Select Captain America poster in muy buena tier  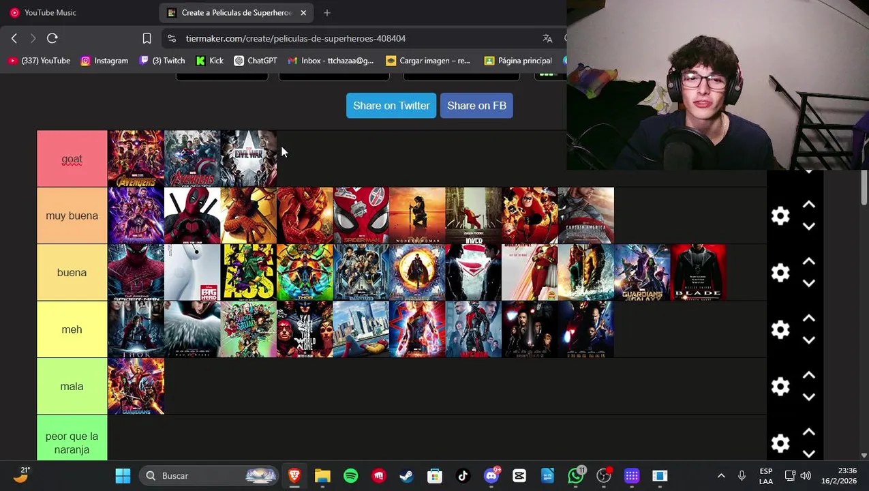585,215
